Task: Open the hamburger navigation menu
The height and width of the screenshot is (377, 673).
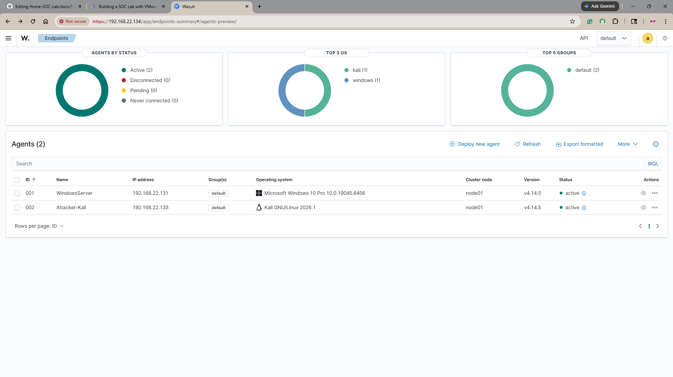Action: [x=8, y=38]
